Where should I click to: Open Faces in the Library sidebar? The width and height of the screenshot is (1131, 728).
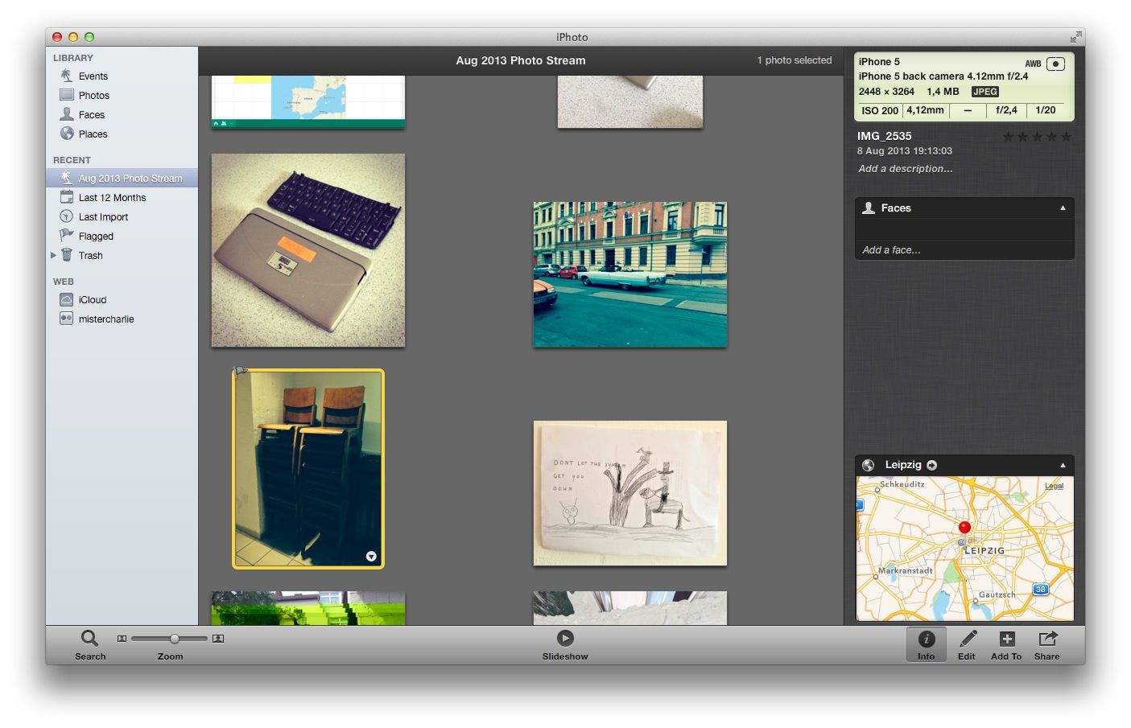click(x=91, y=115)
